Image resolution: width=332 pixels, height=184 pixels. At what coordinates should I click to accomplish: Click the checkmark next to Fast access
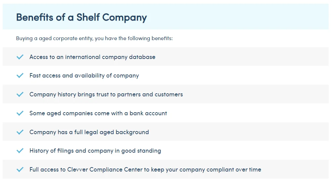[x=20, y=75]
